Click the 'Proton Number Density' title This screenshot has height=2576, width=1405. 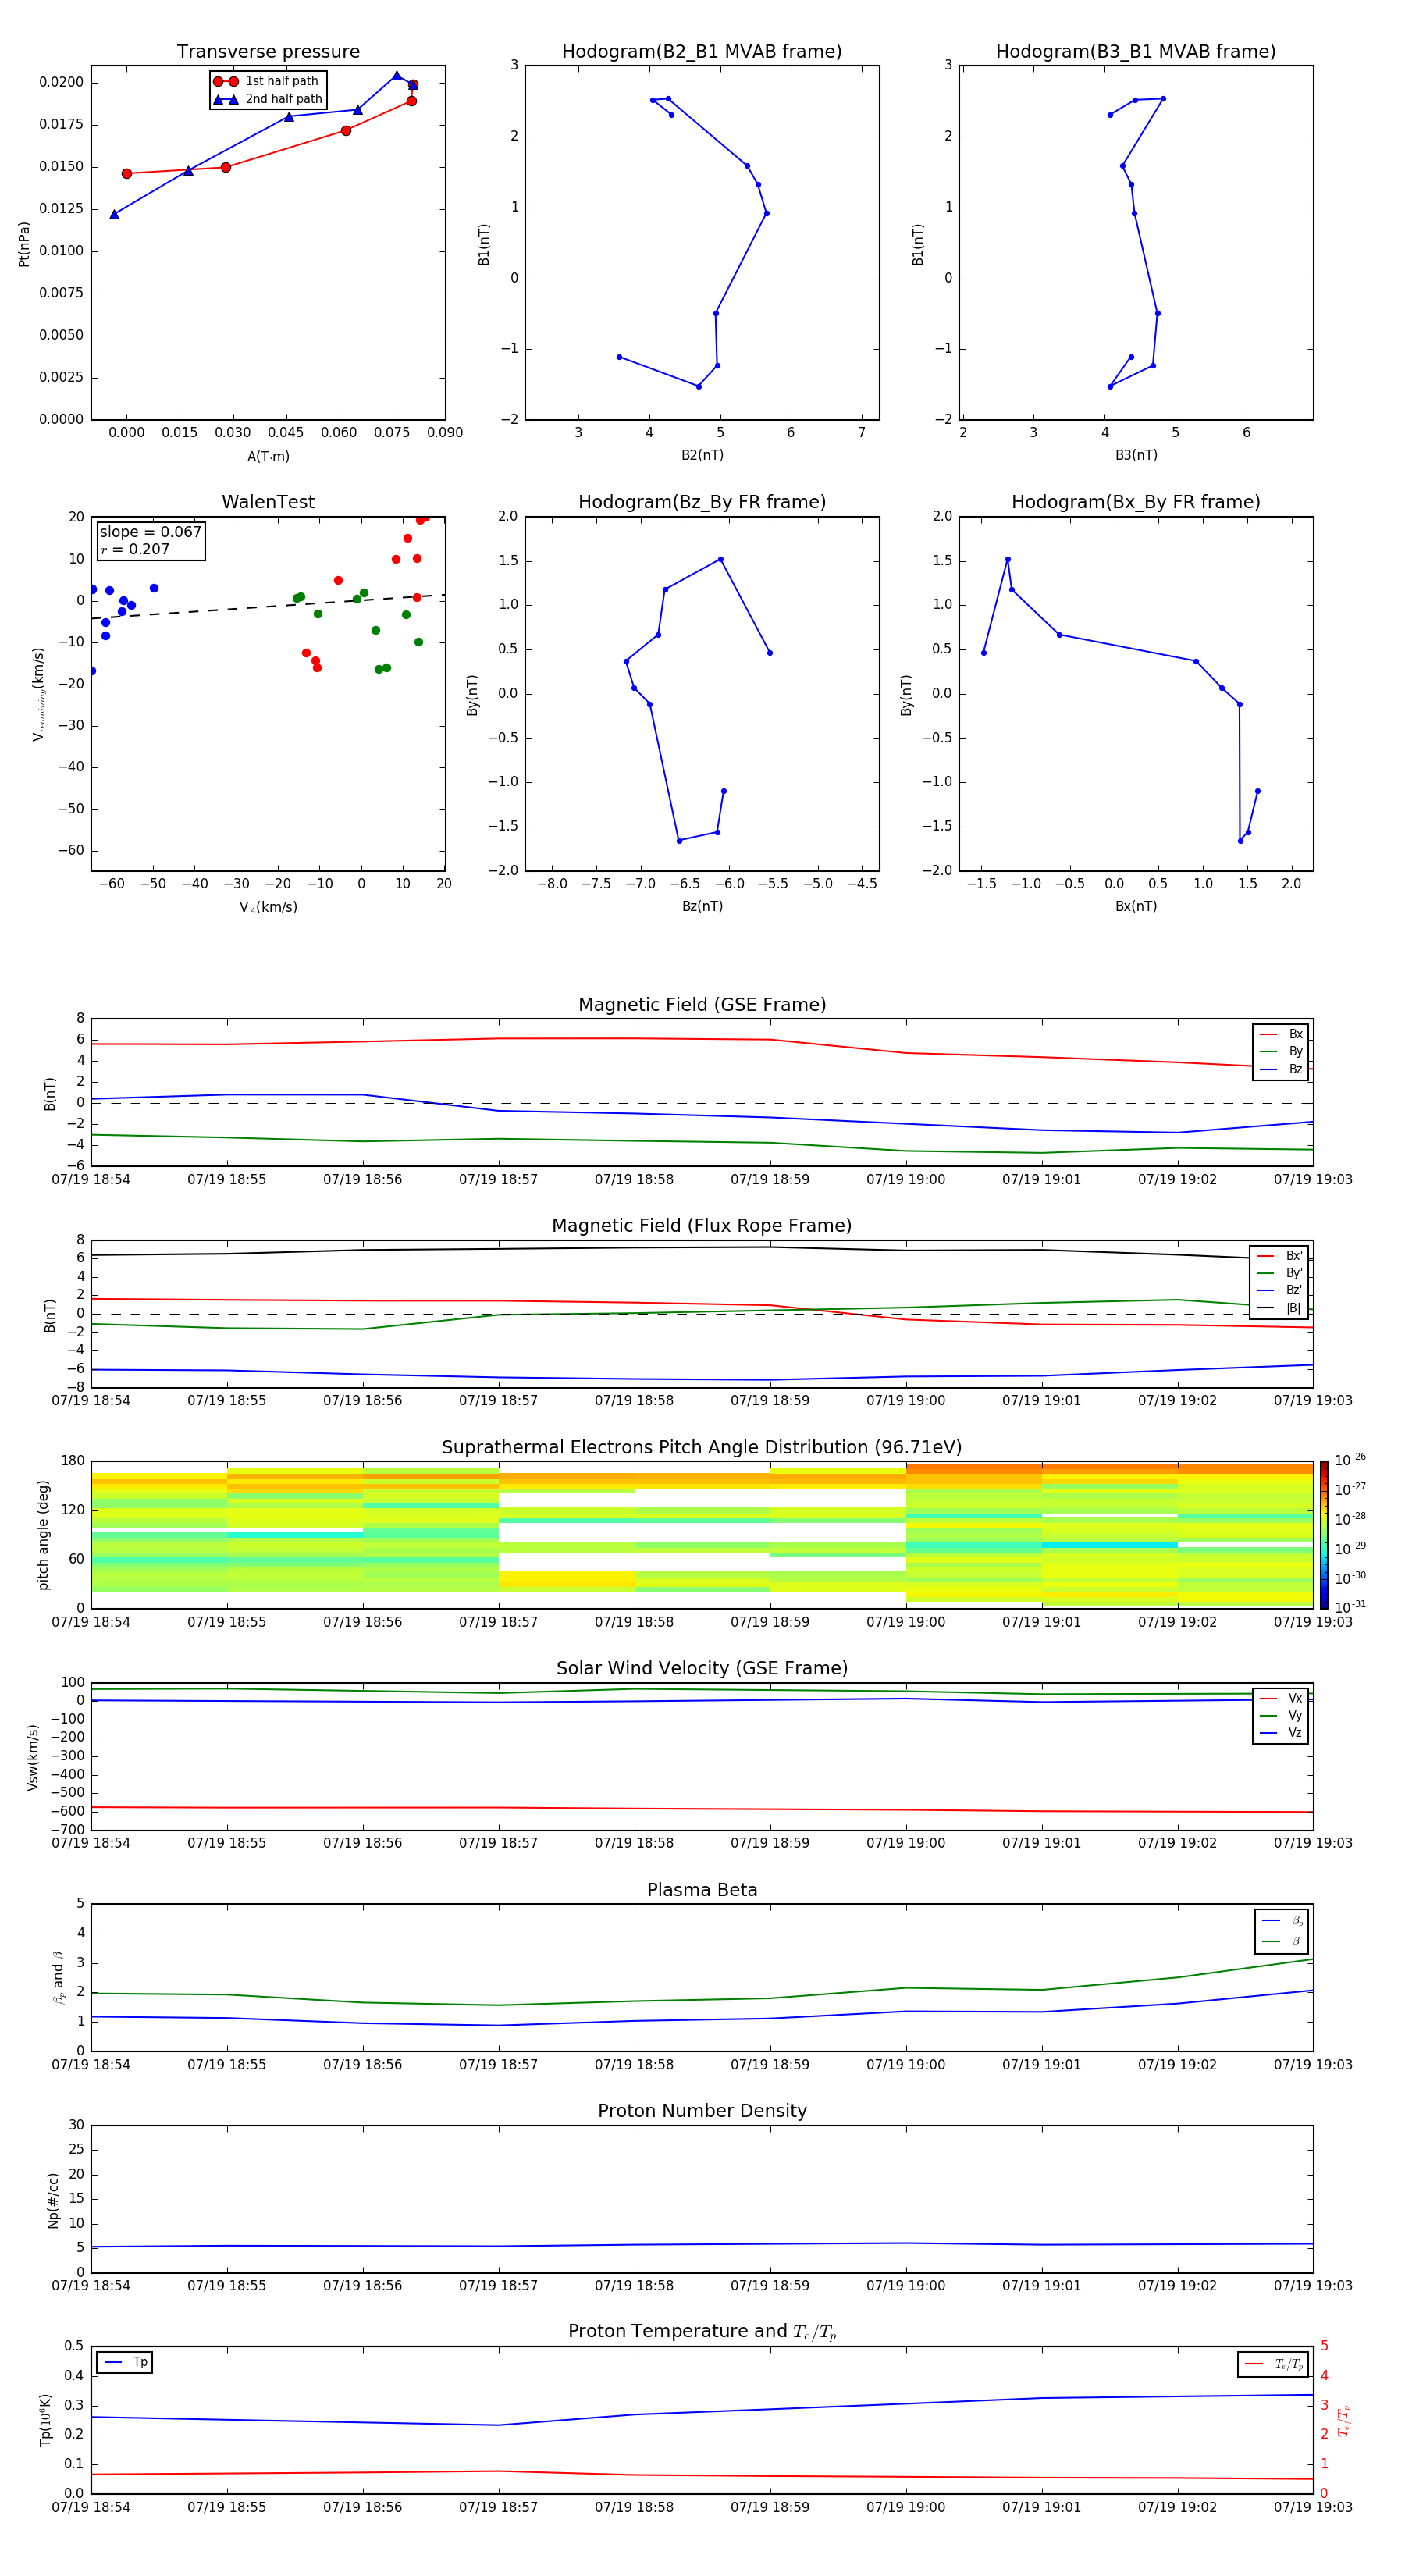pyautogui.click(x=702, y=2111)
